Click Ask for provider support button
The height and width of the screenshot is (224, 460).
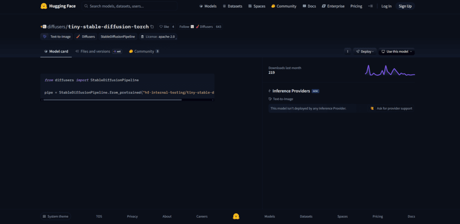pos(391,108)
